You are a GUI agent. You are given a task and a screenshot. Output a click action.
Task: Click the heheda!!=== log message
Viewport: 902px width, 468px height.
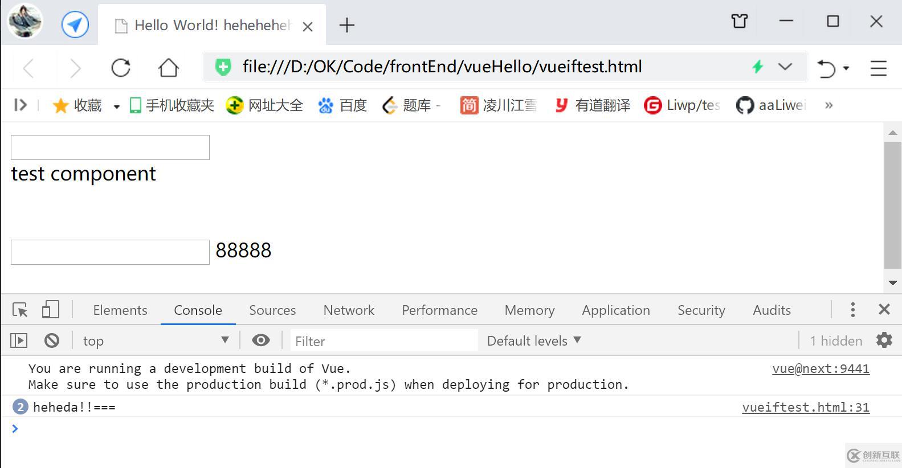74,407
